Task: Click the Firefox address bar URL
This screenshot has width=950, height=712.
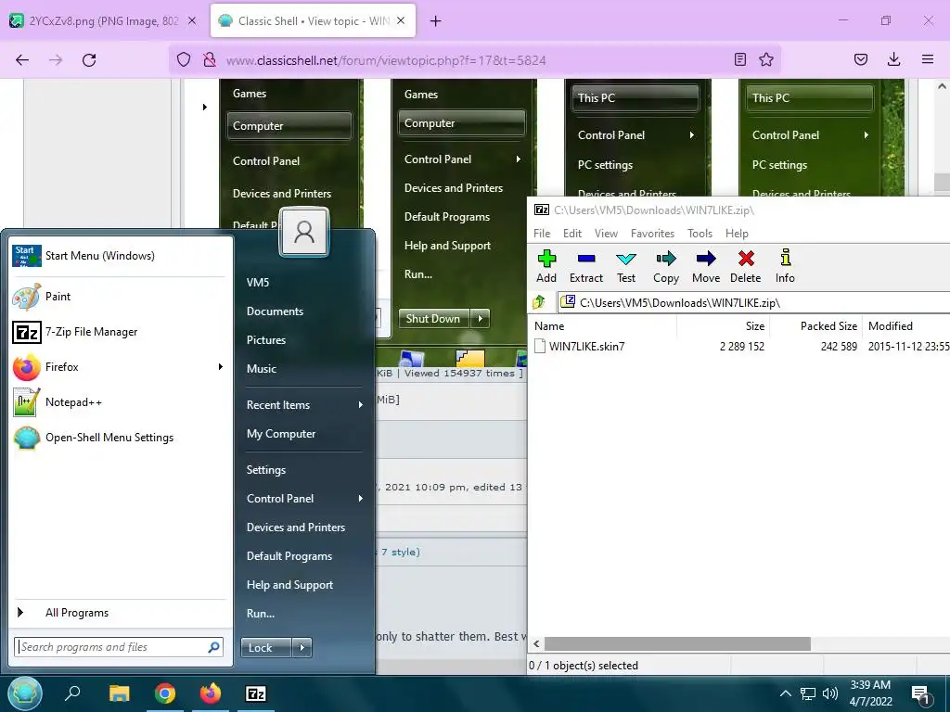Action: (386, 60)
